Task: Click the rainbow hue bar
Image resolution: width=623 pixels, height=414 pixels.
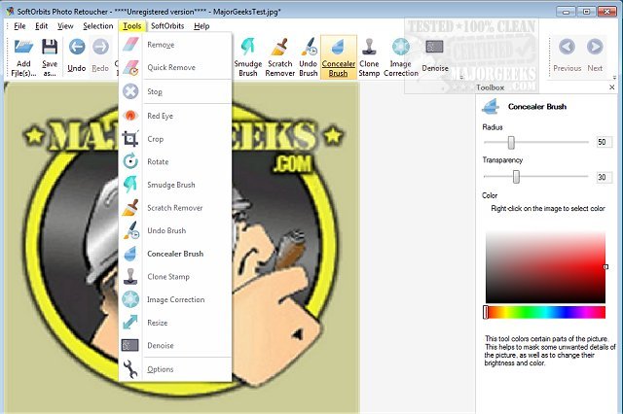Action: click(x=545, y=312)
